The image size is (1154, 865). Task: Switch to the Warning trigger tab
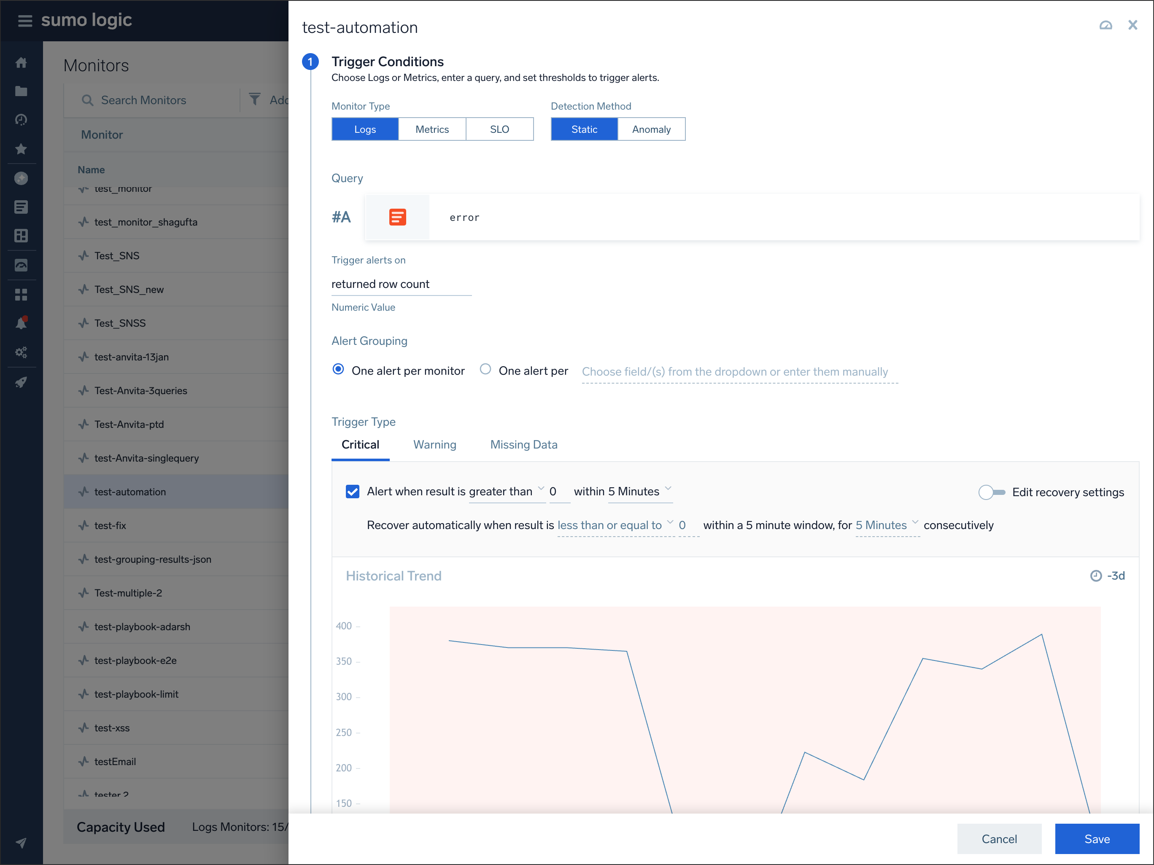[434, 444]
